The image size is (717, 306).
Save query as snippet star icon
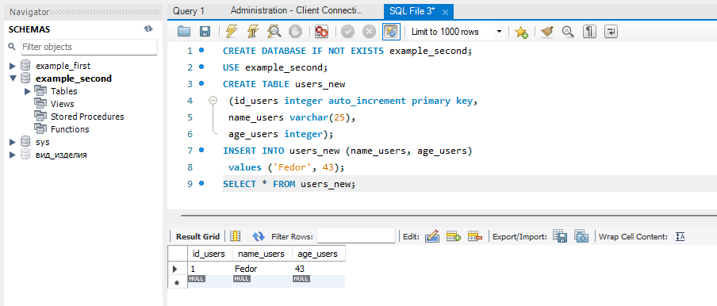(x=521, y=32)
